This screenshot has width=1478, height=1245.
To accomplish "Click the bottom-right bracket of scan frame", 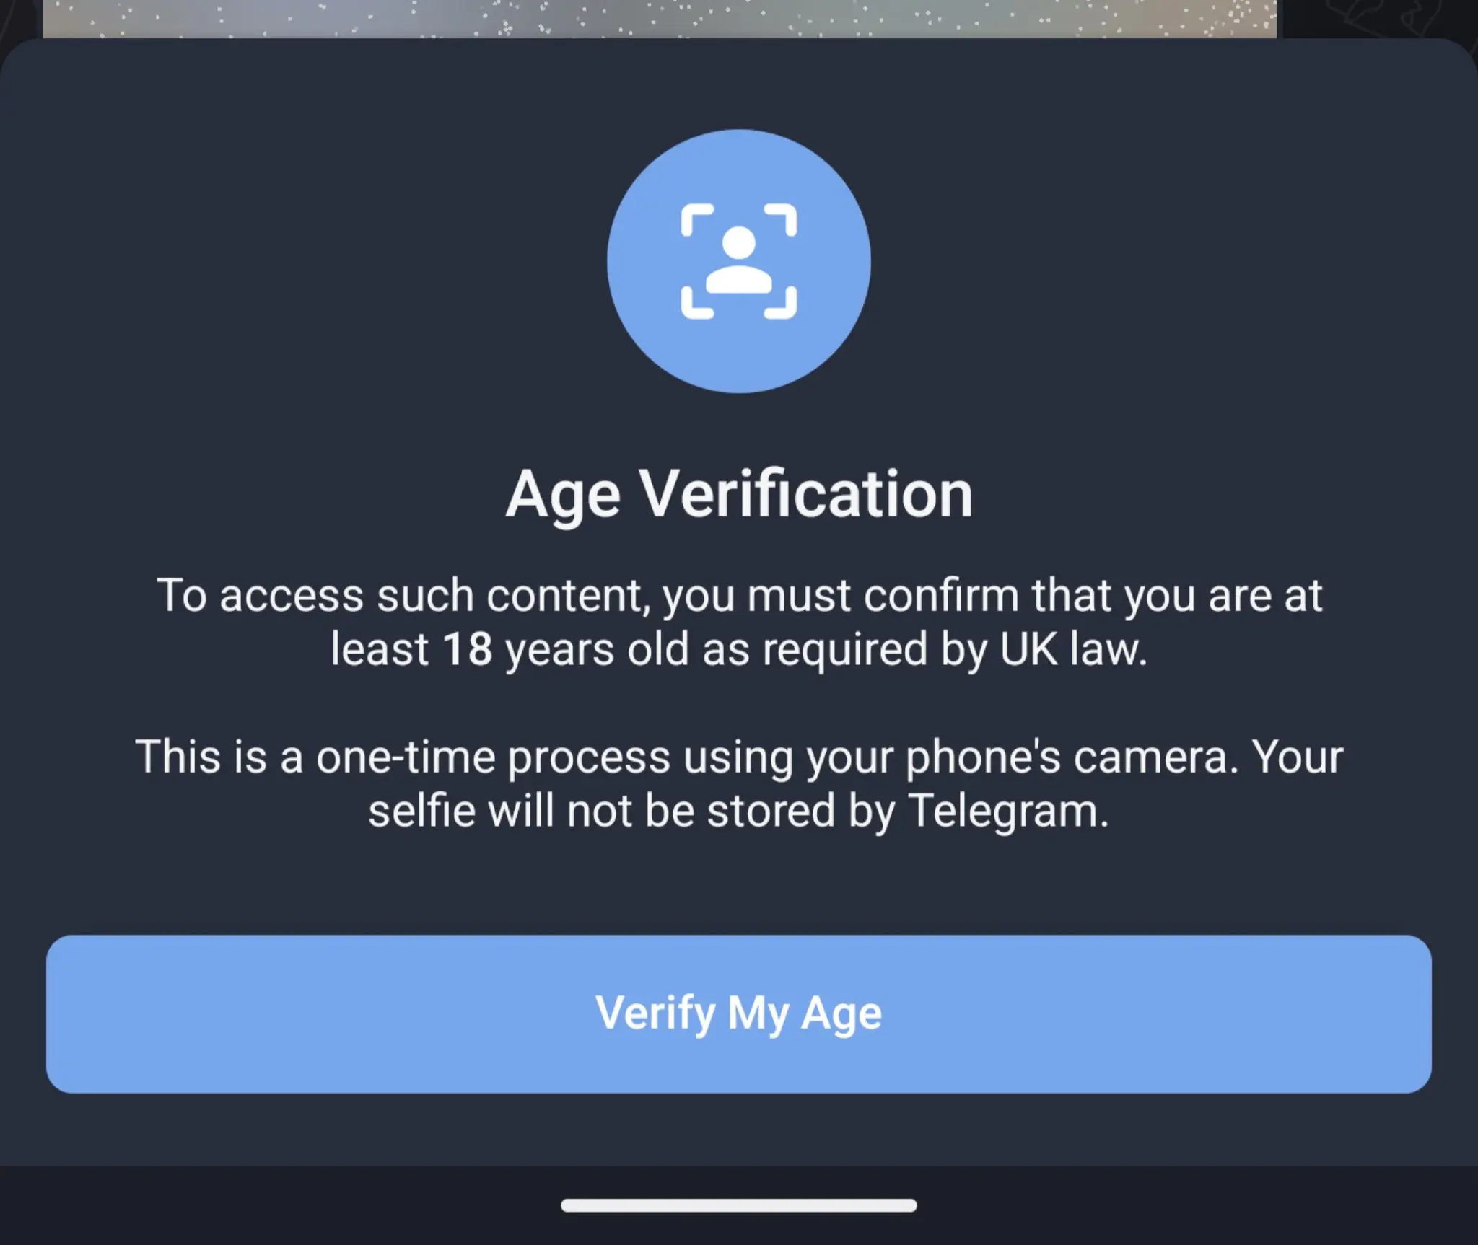I will click(780, 302).
